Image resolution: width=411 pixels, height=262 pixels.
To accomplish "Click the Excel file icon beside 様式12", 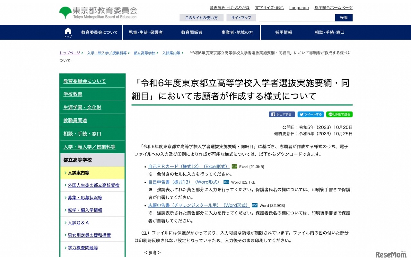I will click(x=234, y=167).
